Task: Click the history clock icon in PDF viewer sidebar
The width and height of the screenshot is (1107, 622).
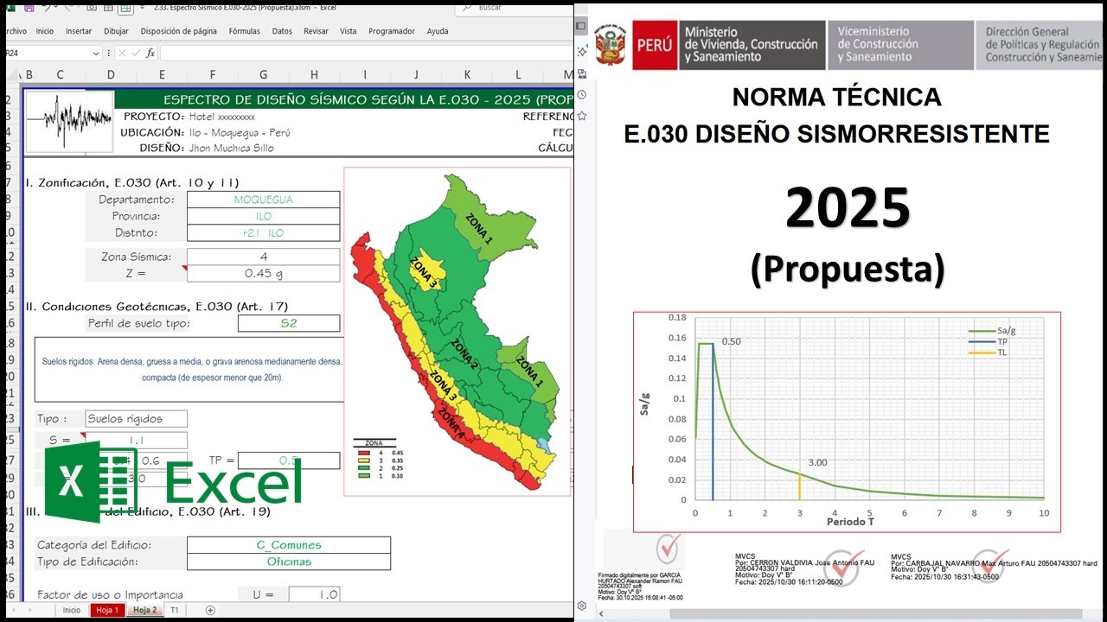Action: pos(582,94)
